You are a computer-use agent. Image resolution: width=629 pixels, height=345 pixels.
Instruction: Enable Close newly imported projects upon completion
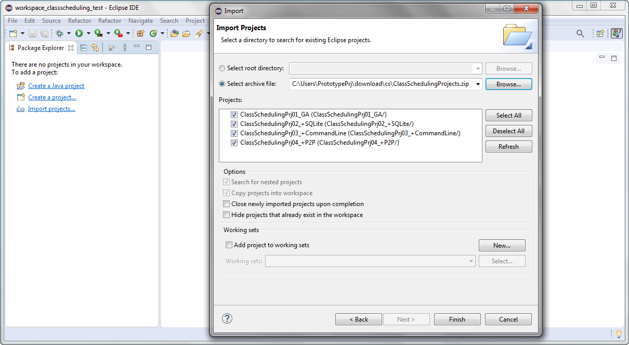(226, 203)
